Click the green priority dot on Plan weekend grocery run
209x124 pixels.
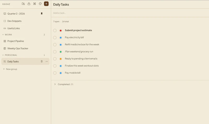pos(61,52)
